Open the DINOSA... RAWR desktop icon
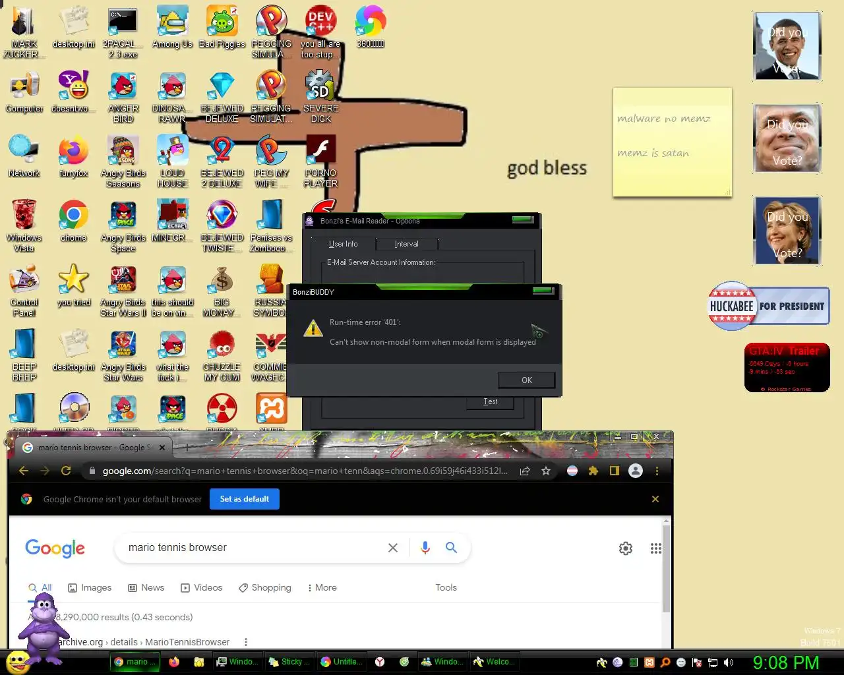This screenshot has height=675, width=844. [173, 98]
